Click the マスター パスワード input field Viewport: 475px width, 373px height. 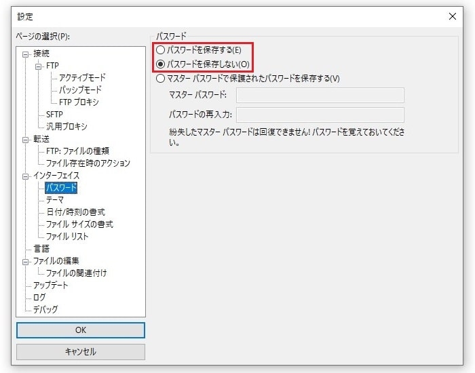pos(320,95)
